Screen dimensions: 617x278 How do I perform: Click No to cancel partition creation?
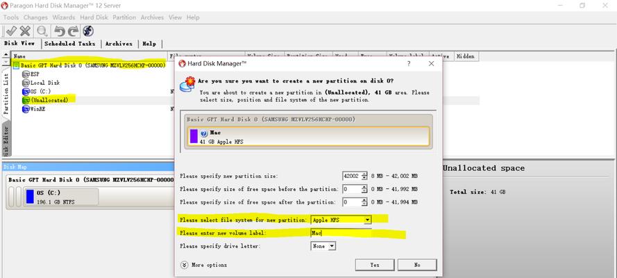[x=417, y=265]
